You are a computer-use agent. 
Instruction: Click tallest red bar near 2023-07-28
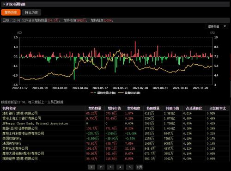pyautogui.click(x=135, y=49)
